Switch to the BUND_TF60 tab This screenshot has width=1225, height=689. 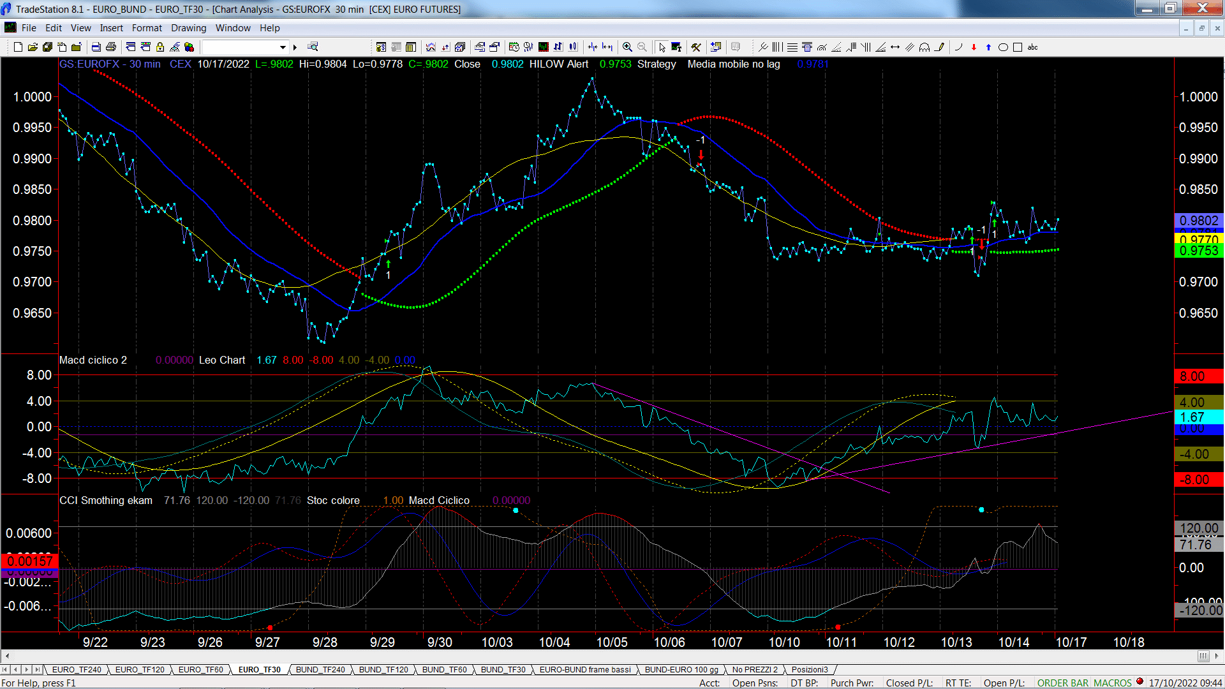445,669
